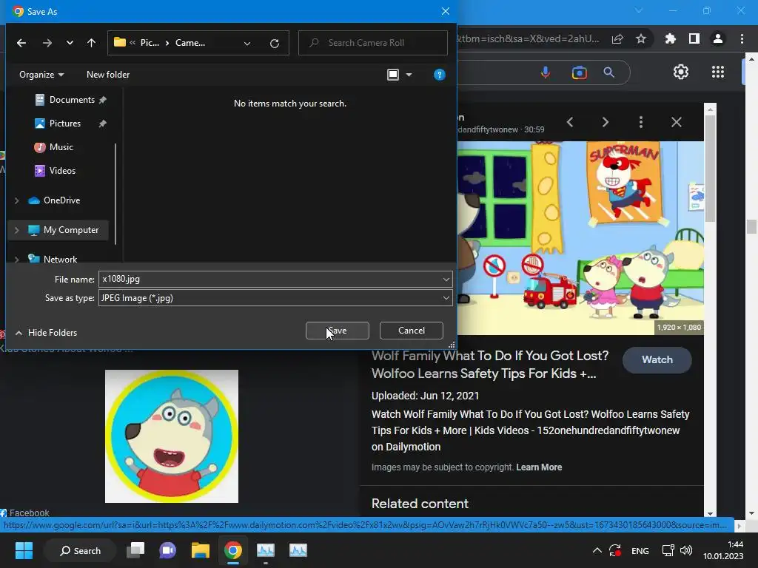Image resolution: width=758 pixels, height=568 pixels.
Task: Switch ENG input language indicator
Action: [x=640, y=550]
